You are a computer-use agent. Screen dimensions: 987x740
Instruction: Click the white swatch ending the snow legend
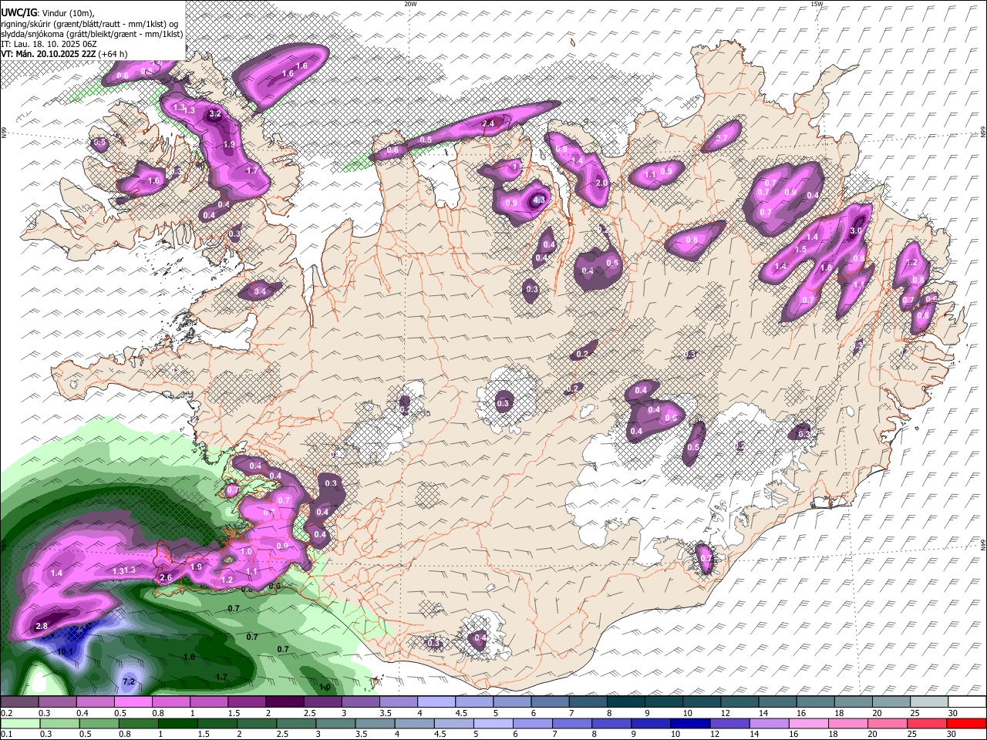tap(965, 701)
